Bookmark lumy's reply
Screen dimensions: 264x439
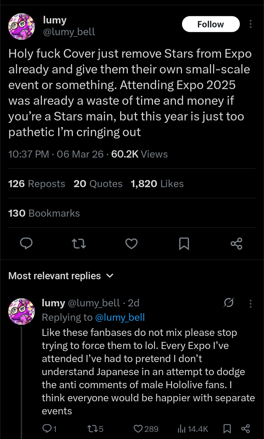pos(227,429)
